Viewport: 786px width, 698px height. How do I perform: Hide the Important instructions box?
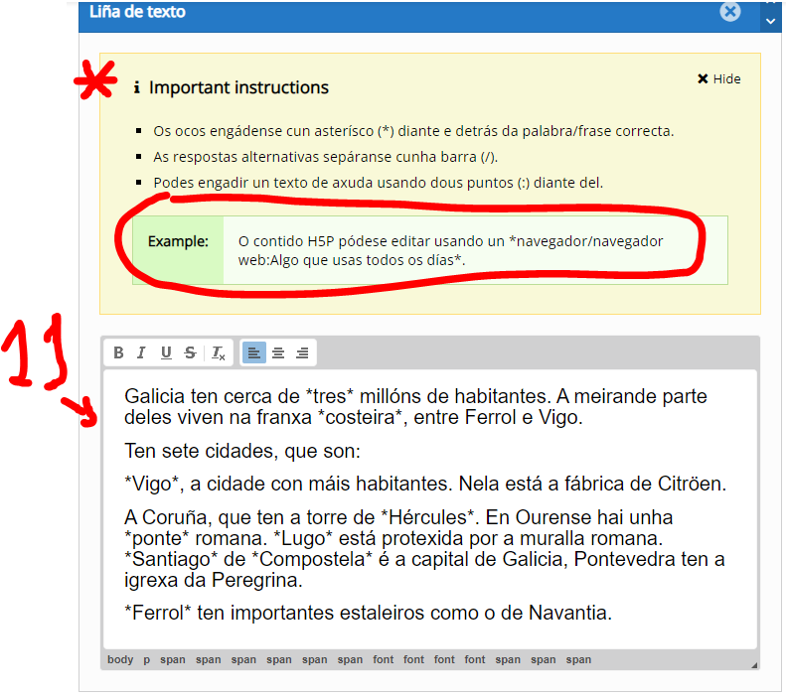pyautogui.click(x=718, y=79)
